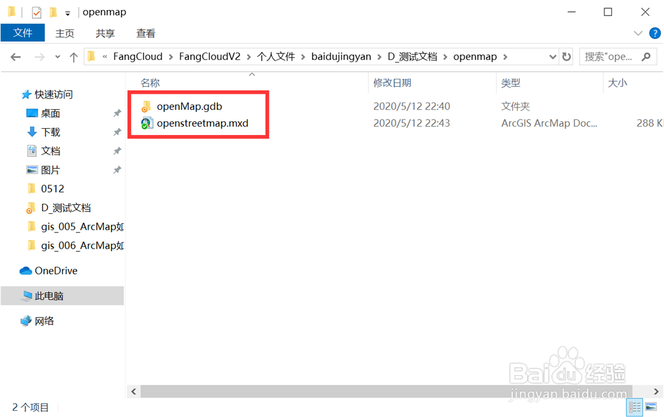The image size is (664, 417).
Task: Show hidden path with double chevron
Action: (105, 57)
